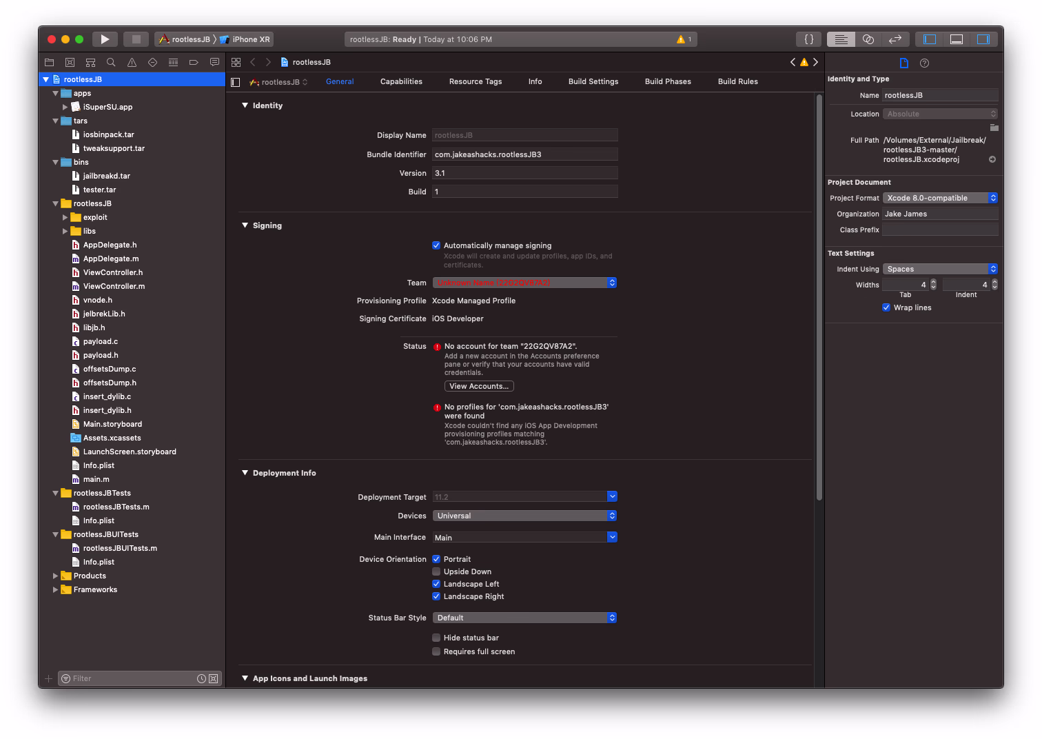The height and width of the screenshot is (739, 1042).
Task: Increase the Tab width stepper
Action: tap(933, 282)
